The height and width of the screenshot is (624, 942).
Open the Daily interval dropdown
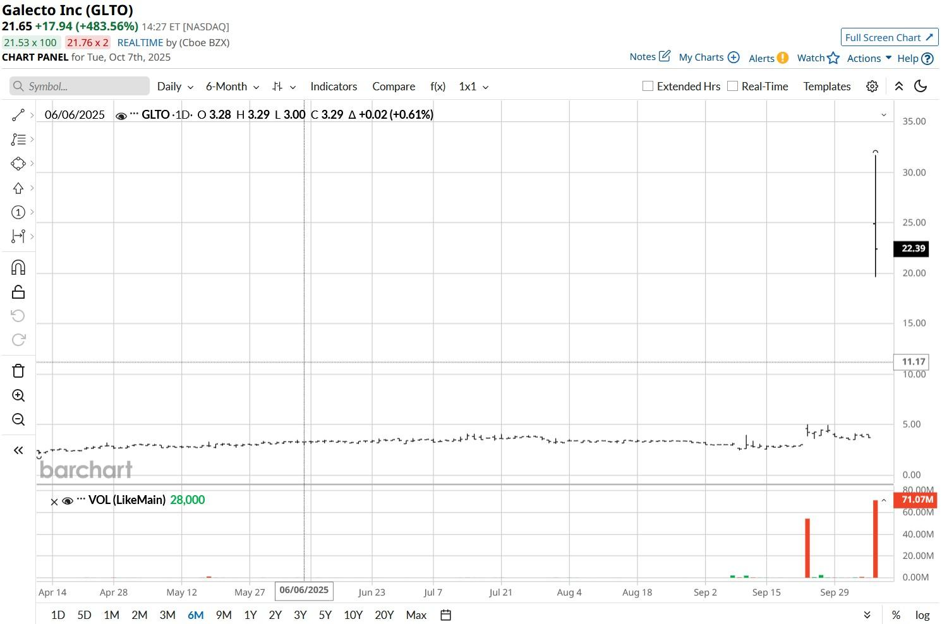pyautogui.click(x=175, y=87)
